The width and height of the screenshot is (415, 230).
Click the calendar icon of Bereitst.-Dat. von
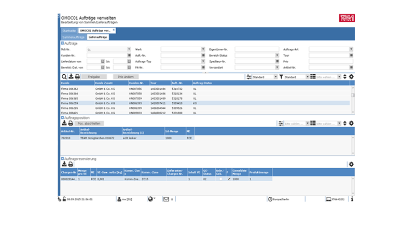[102, 67]
